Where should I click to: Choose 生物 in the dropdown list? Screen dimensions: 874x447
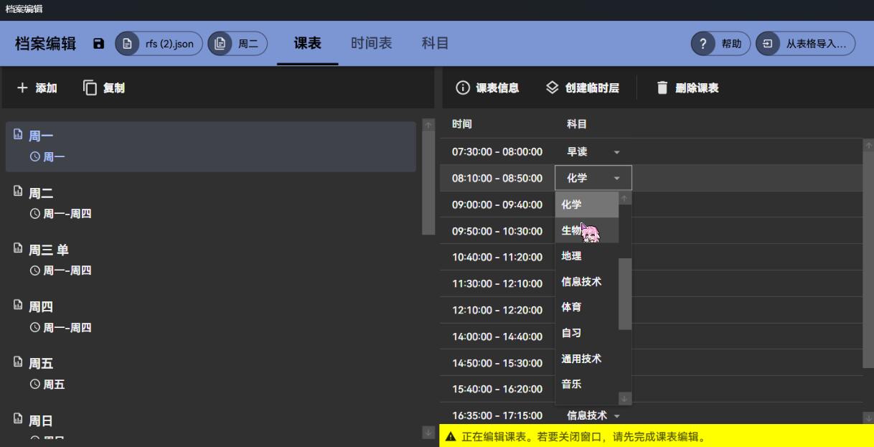click(x=587, y=230)
